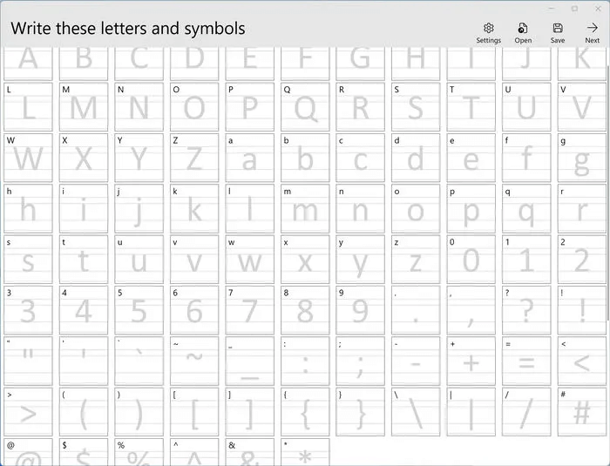Click the exclamation mark writing cell
This screenshot has width=610, height=466.
coord(581,310)
